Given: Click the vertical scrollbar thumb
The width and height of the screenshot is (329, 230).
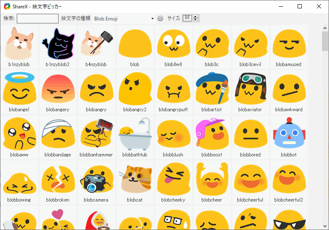Looking at the screenshot, I should 325,41.
